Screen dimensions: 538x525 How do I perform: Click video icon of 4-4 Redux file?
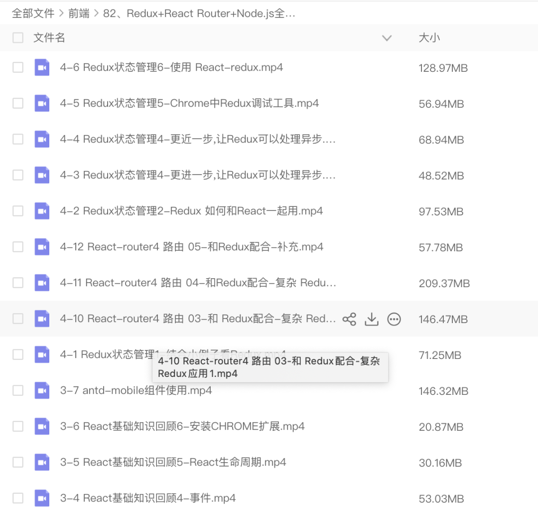click(42, 139)
